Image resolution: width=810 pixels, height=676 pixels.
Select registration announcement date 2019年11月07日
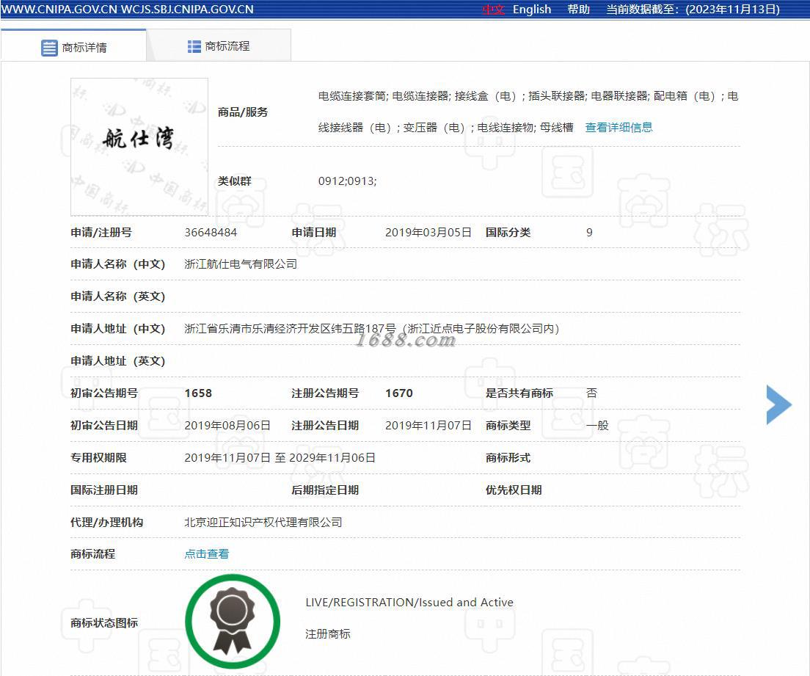(x=428, y=425)
